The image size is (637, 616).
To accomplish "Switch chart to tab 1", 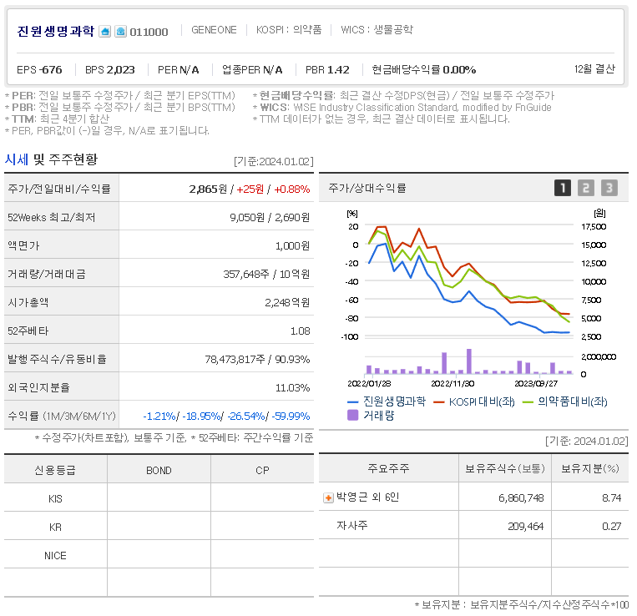I will (563, 188).
